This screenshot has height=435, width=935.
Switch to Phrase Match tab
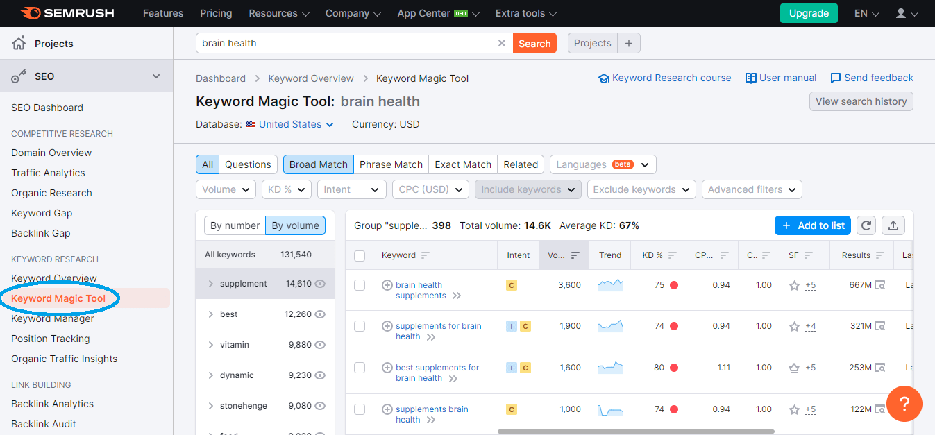tap(391, 164)
